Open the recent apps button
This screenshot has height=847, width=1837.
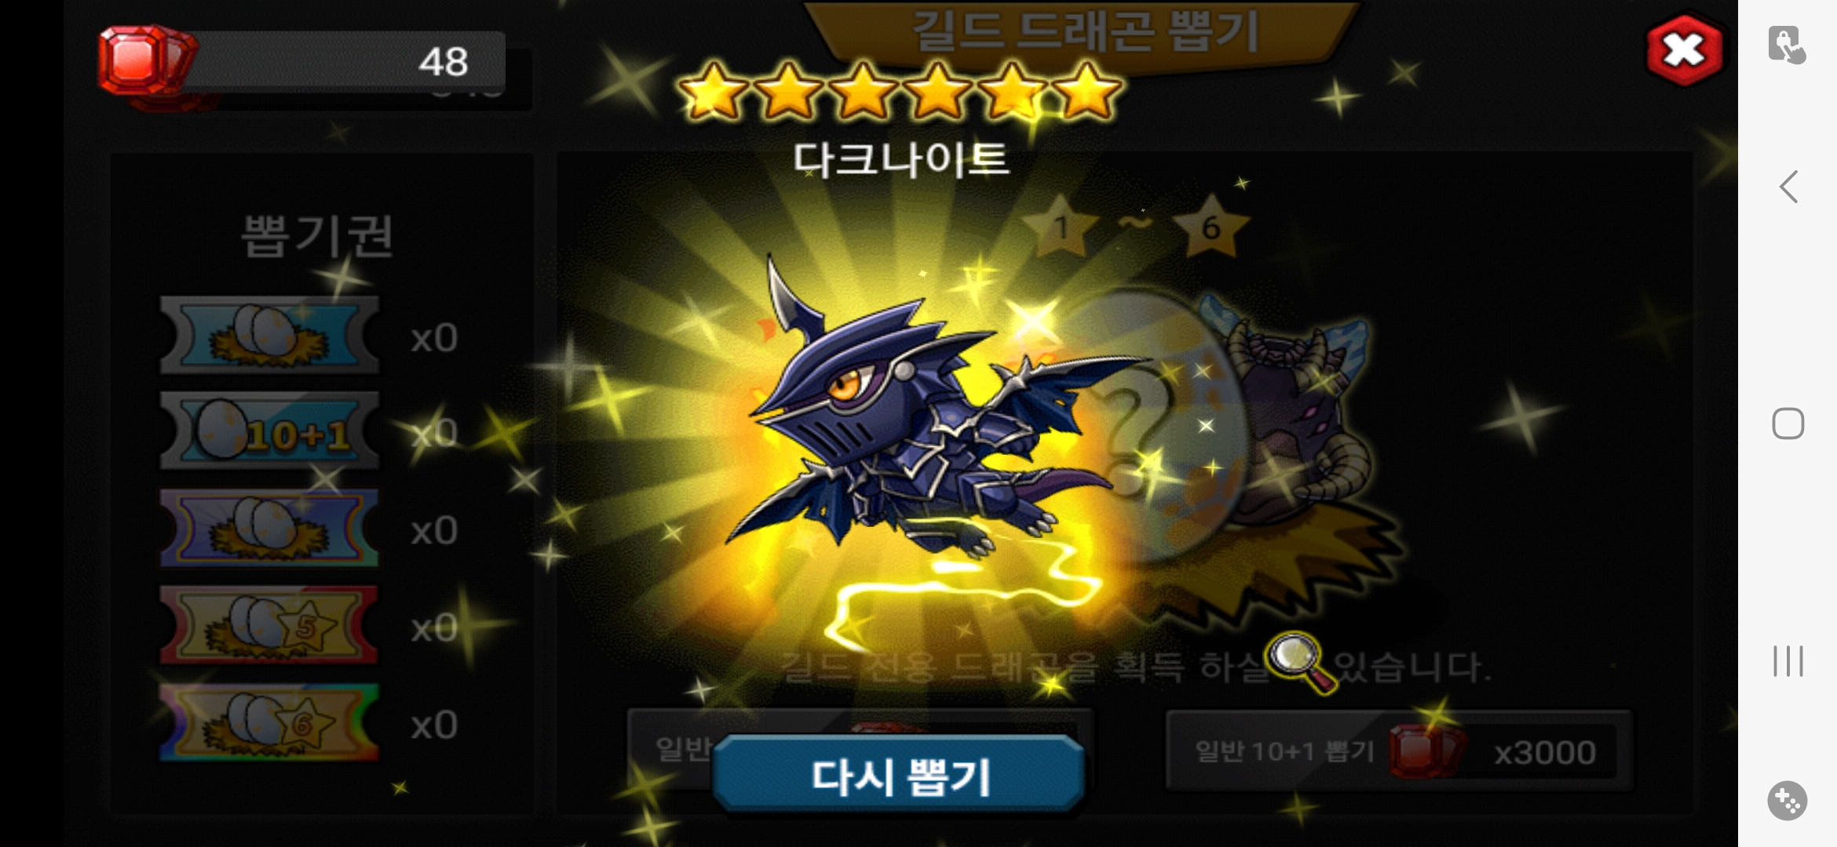tap(1788, 660)
